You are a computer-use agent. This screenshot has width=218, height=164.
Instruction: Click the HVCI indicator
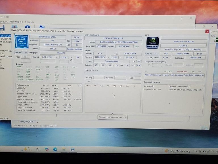pyautogui.click(x=200, y=71)
